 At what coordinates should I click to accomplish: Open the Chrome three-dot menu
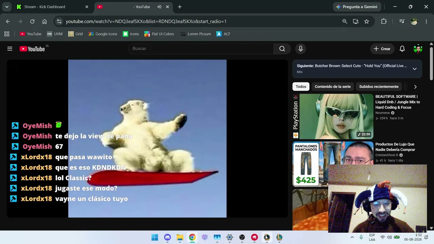426,21
